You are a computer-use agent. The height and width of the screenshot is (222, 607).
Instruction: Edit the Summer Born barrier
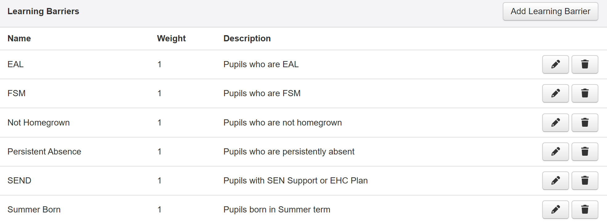tap(555, 210)
